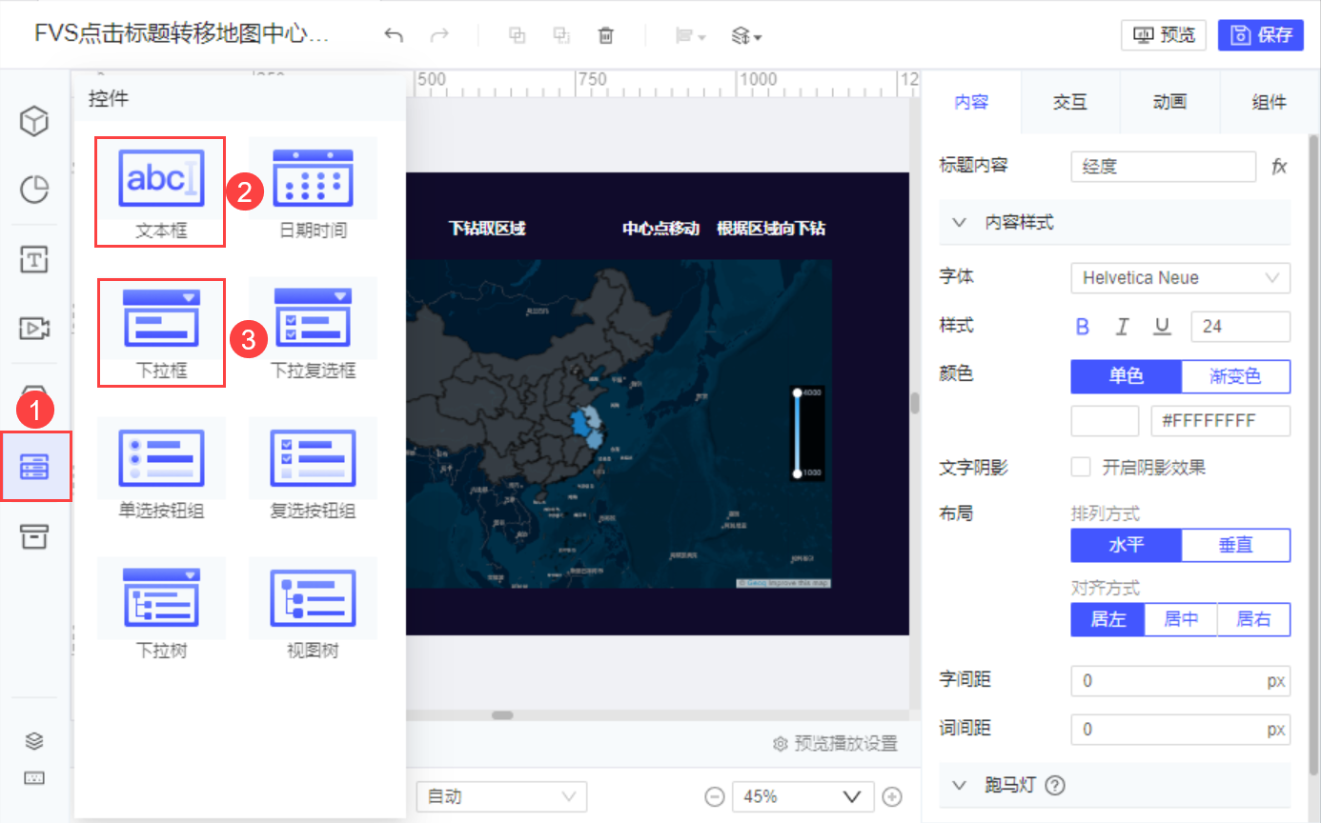
Task: Click the zoom out minus icon
Action: (x=713, y=796)
